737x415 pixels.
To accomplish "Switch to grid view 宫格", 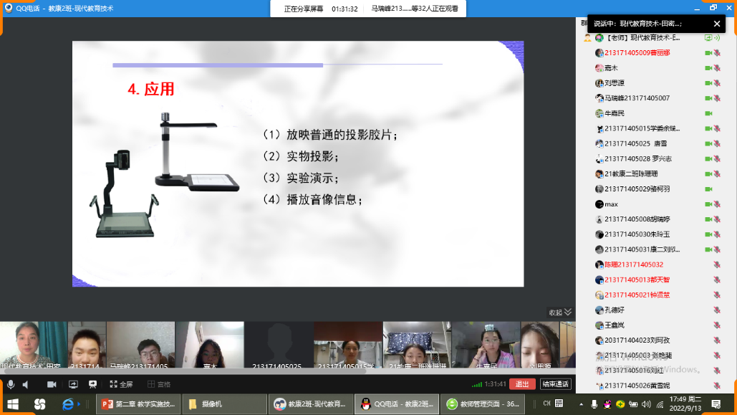I will click(158, 384).
